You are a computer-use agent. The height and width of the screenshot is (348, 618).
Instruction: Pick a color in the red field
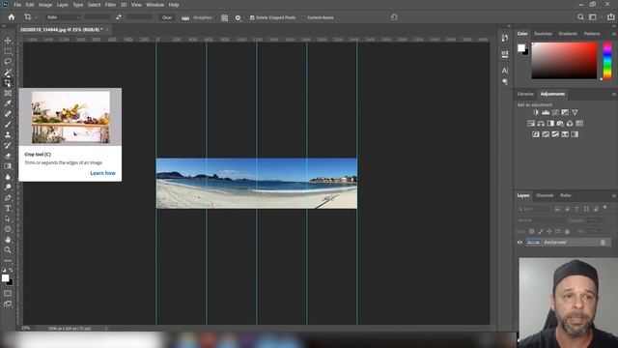(x=564, y=61)
